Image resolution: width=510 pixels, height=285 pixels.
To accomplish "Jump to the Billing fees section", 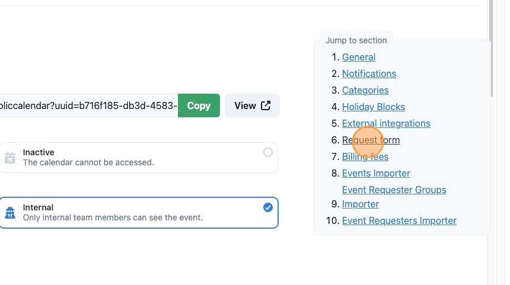I will click(x=365, y=156).
